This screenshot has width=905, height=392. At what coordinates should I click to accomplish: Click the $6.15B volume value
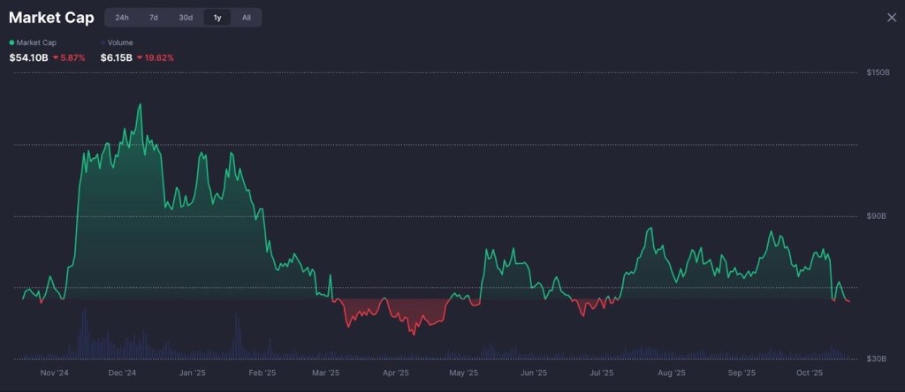point(117,57)
